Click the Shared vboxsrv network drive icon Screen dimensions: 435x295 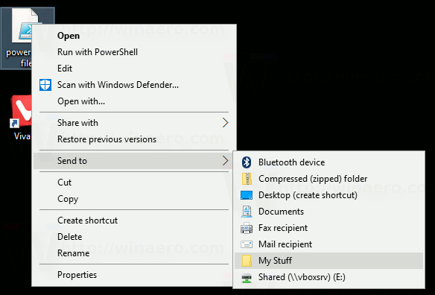[247, 277]
